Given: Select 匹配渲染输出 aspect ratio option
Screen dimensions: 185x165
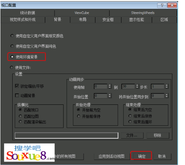Looking at the screenshot, I should (20, 122).
